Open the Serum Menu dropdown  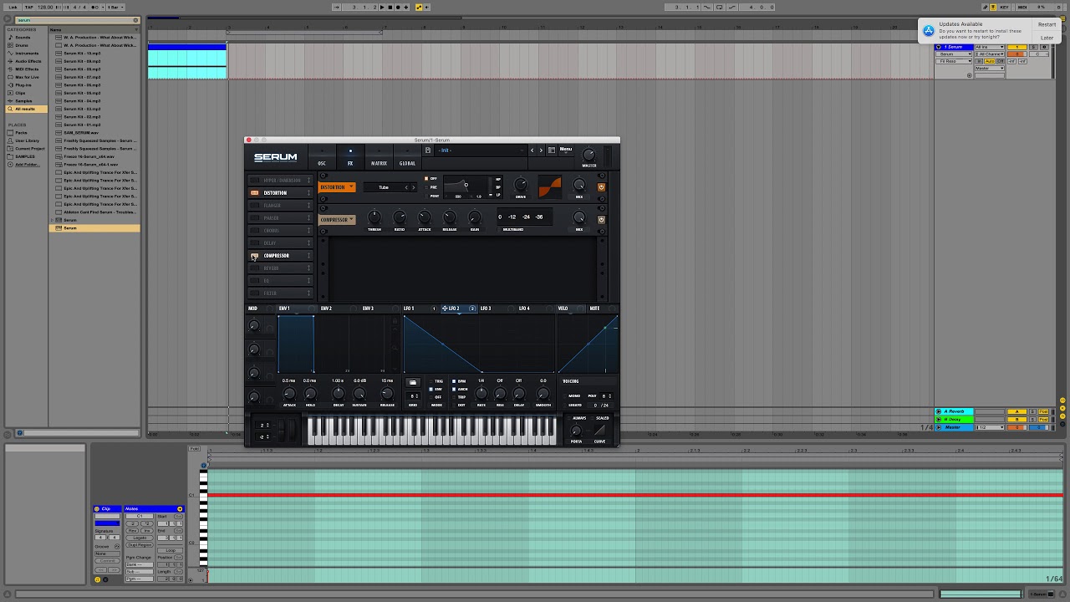coord(566,150)
